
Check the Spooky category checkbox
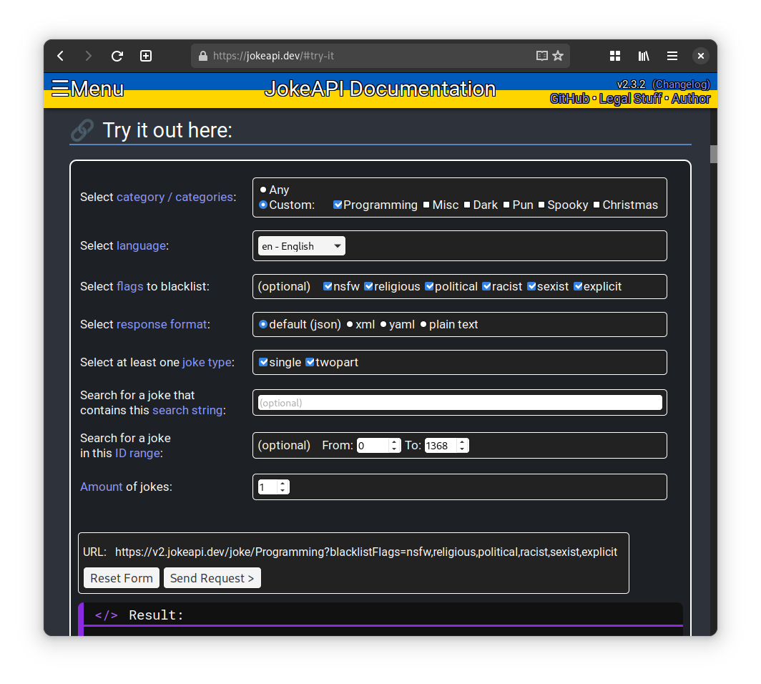(541, 205)
